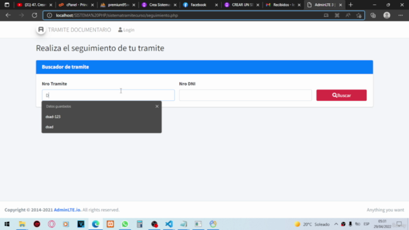409x230 pixels.
Task: Click the Buscar search button
Action: pyautogui.click(x=341, y=95)
